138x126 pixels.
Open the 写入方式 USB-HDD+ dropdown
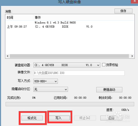point(45,81)
